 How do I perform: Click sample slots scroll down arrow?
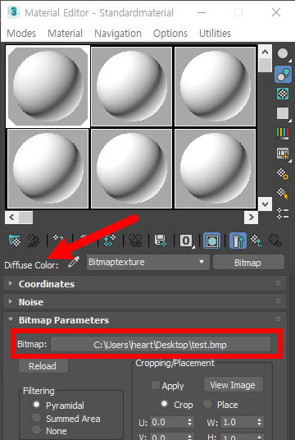265,204
